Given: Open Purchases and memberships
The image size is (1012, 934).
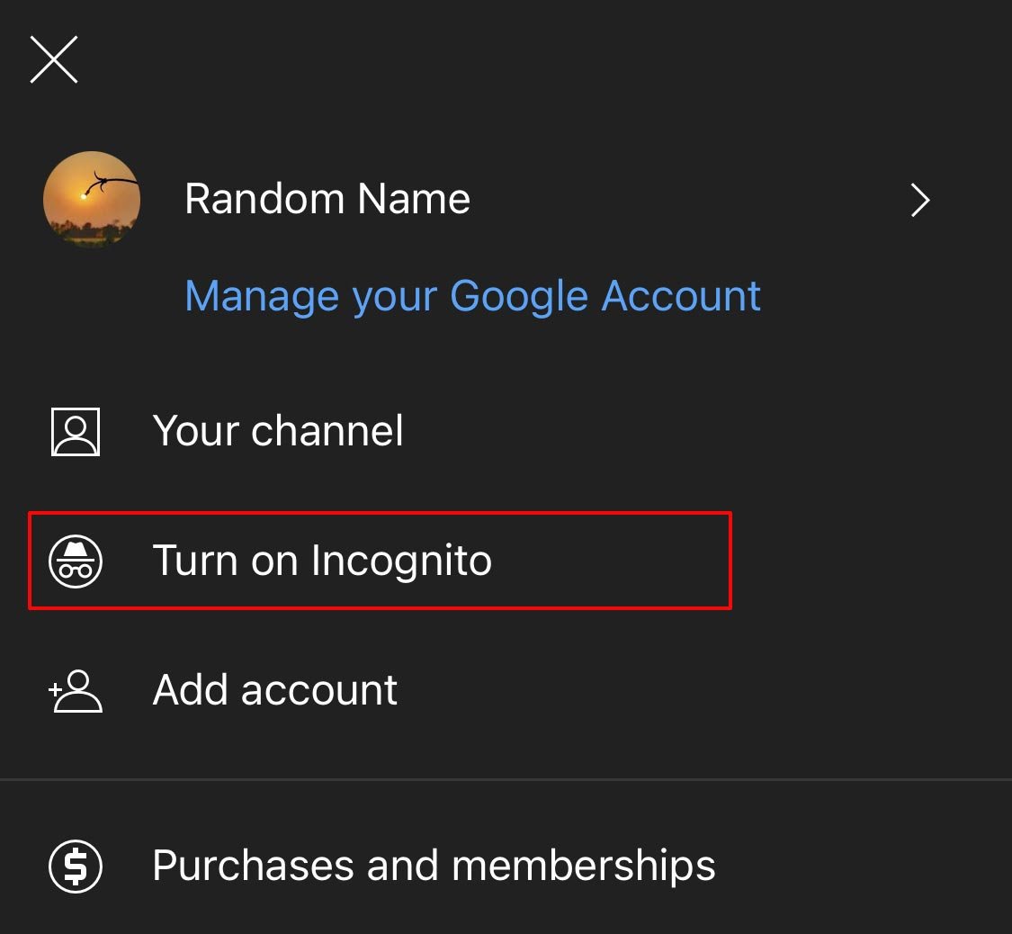Looking at the screenshot, I should click(x=434, y=866).
